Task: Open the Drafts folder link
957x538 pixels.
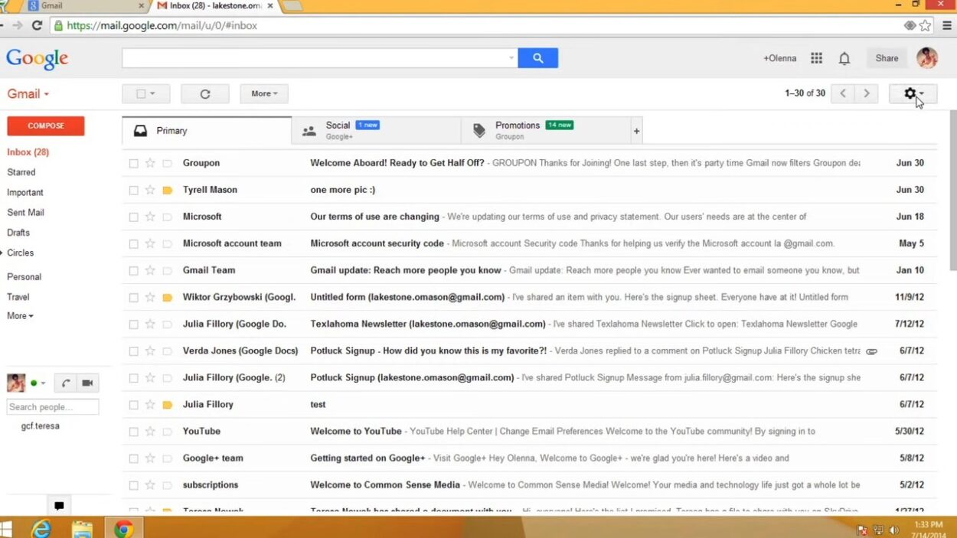Action: [x=18, y=233]
